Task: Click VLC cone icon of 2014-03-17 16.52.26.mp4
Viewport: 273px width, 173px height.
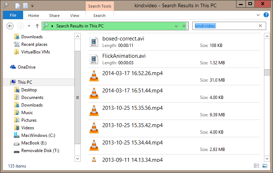Action: pos(94,76)
